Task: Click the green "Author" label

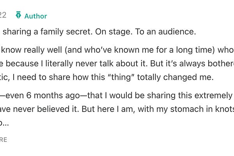Action: (x=35, y=16)
